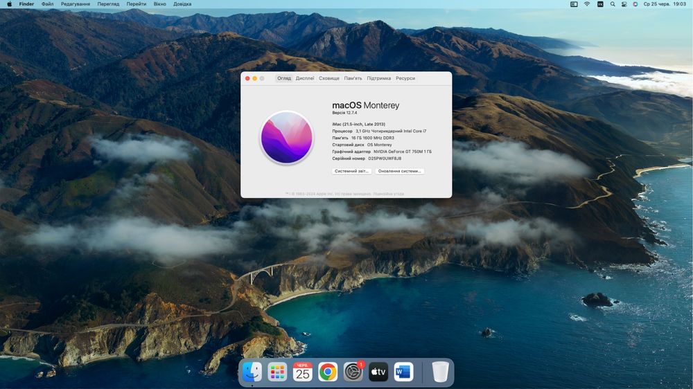Click the Версія 12.7.4 text
Image resolution: width=693 pixels, height=389 pixels.
344,113
